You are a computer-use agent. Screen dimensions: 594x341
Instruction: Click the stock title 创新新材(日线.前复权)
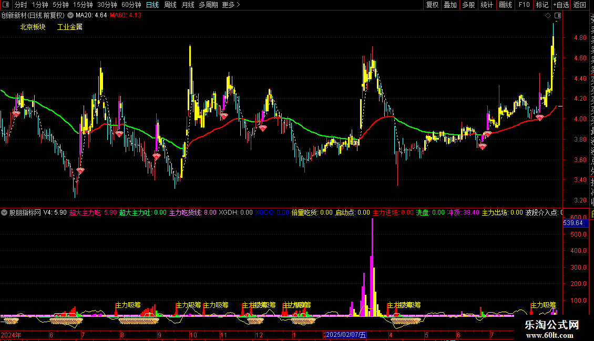[33, 16]
